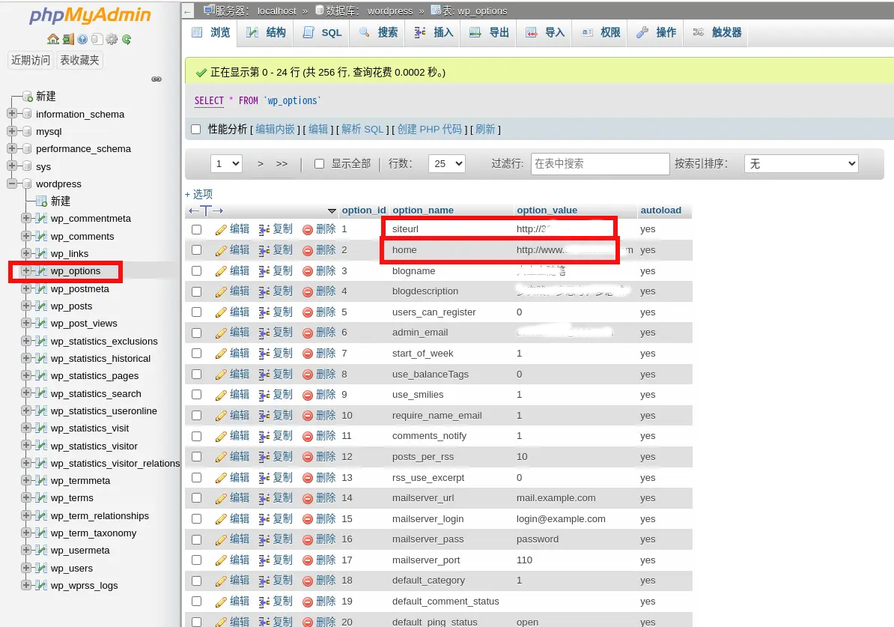Expand wp_postmeta table node
894x627 pixels.
(25, 288)
